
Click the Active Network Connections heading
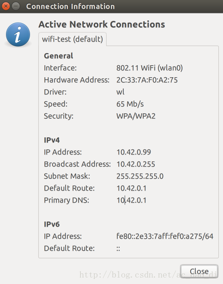[x=102, y=24]
